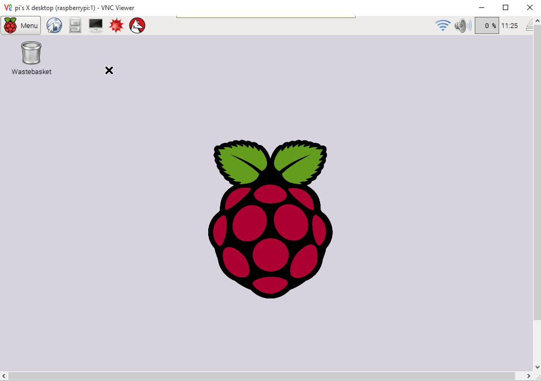
Task: Open the Wastebasket on the desktop
Action: [30, 53]
